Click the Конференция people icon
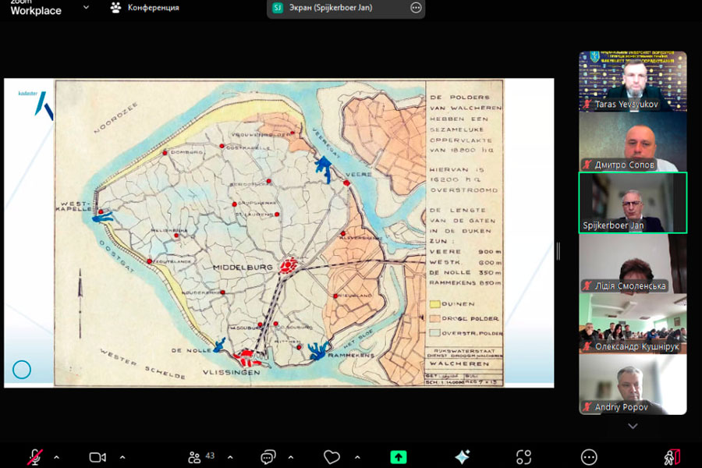The image size is (702, 468). pos(116,8)
